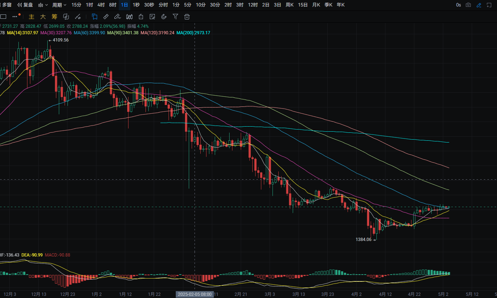Click the note edit icon
Screen dimensions: 497x298
(152, 17)
